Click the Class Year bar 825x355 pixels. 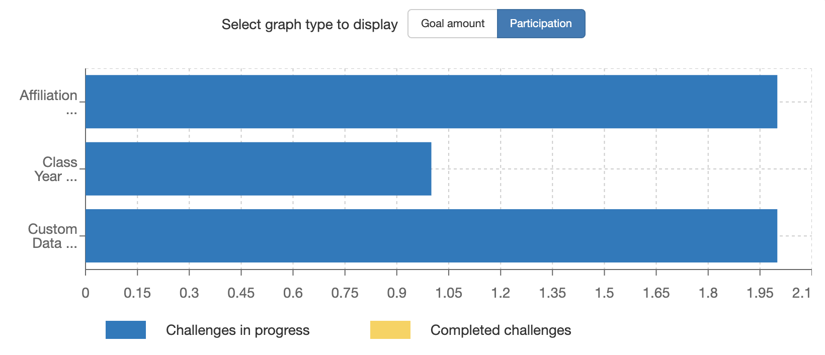258,168
